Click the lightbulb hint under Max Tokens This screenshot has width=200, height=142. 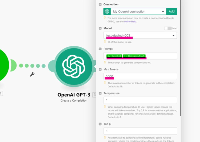(105, 83)
